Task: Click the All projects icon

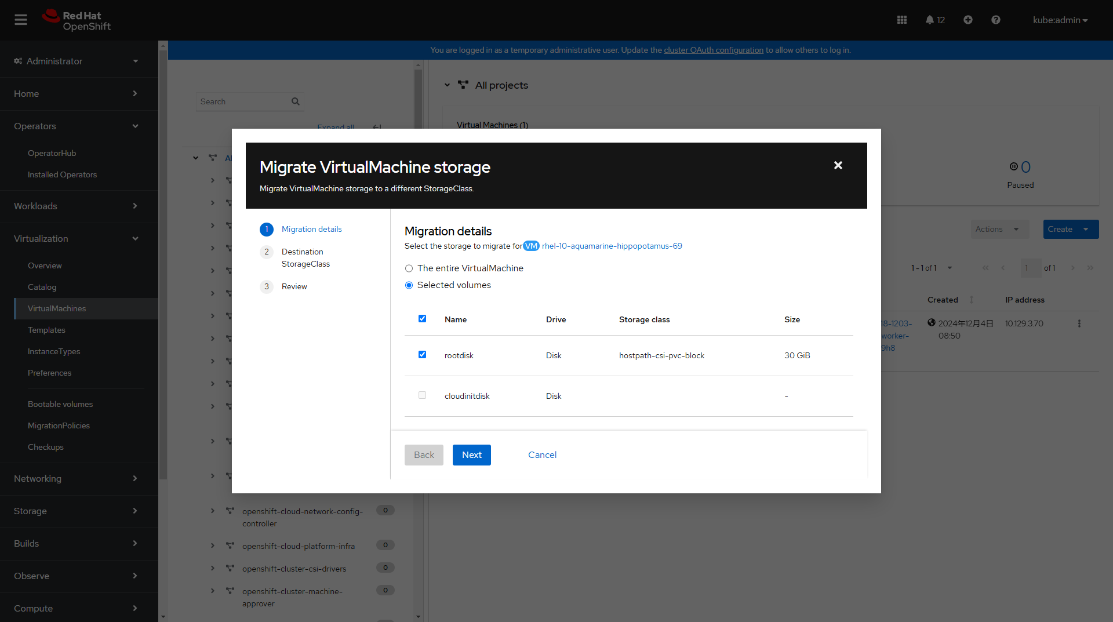Action: [463, 85]
